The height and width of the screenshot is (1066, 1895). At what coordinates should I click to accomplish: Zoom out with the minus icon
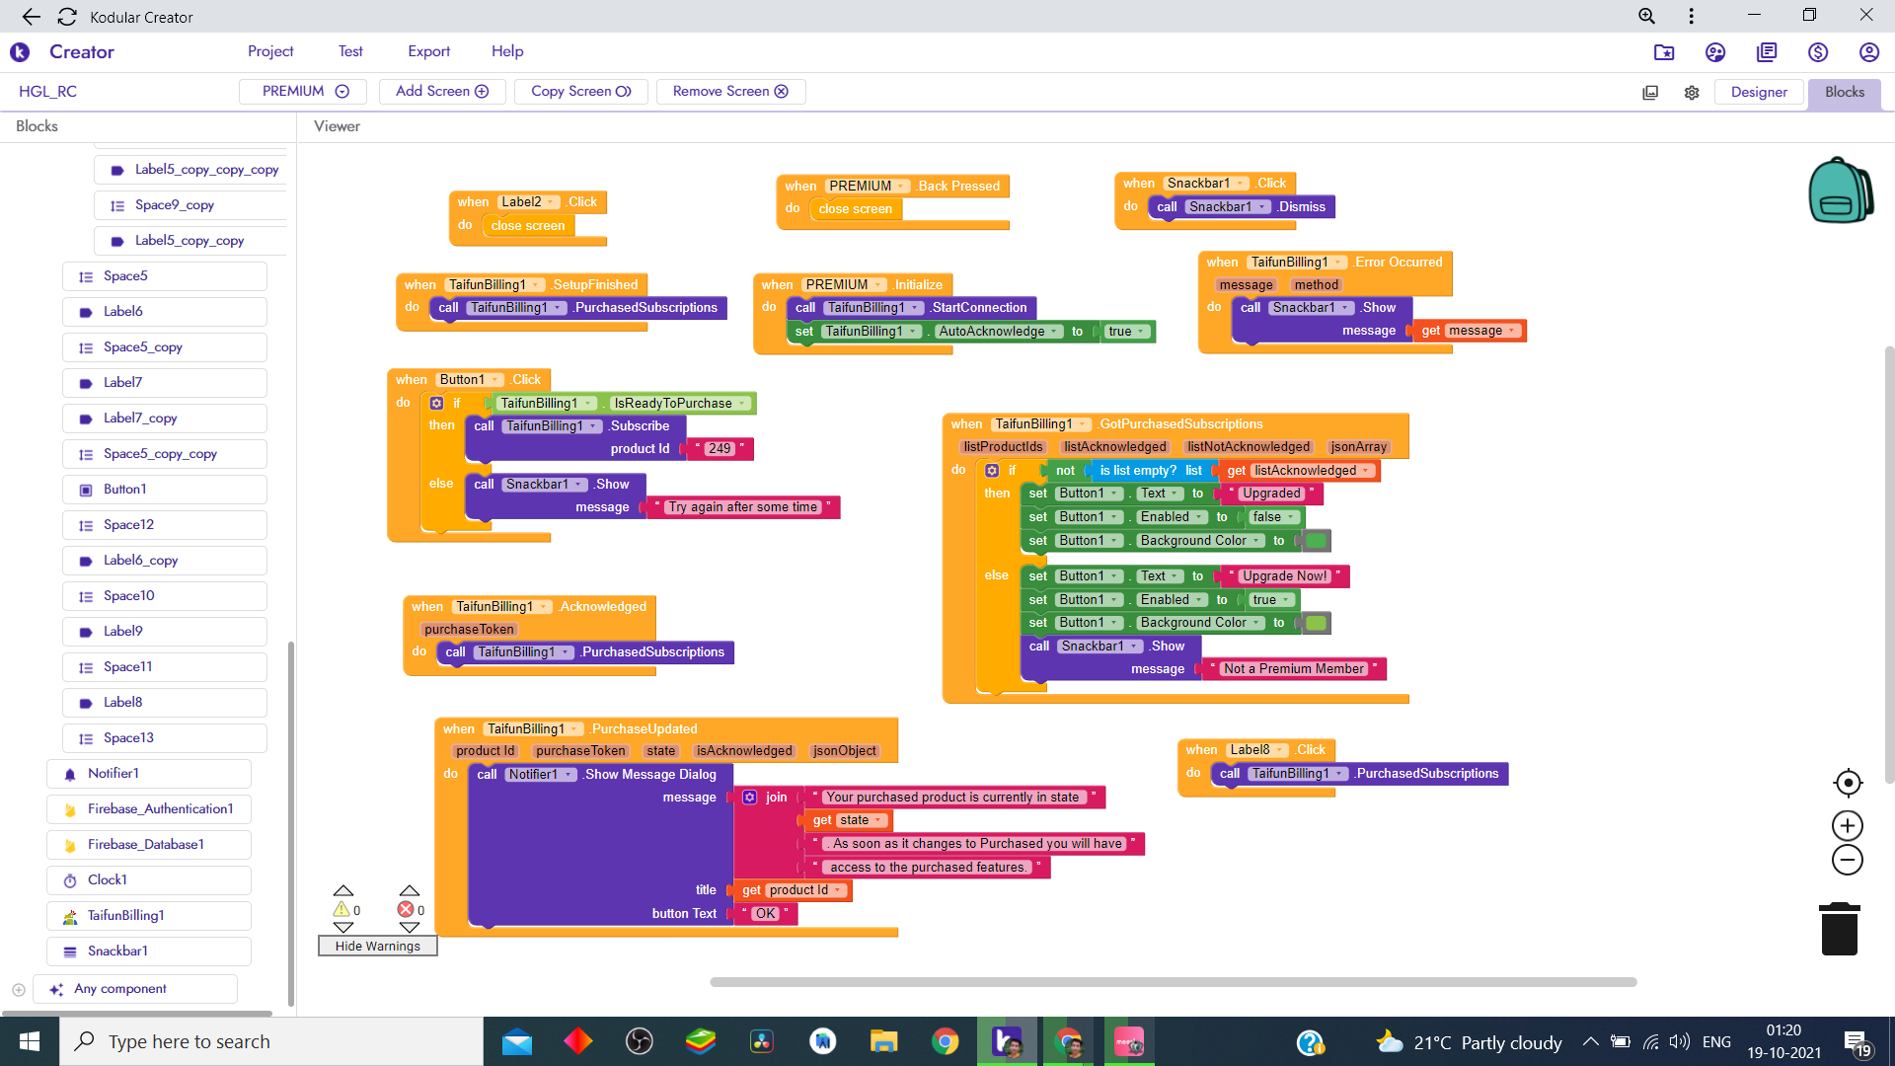pos(1847,860)
